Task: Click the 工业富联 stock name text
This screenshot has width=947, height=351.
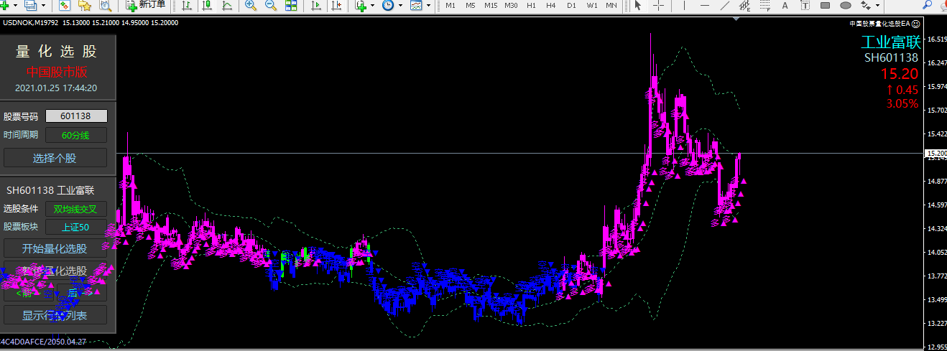Action: [x=891, y=42]
